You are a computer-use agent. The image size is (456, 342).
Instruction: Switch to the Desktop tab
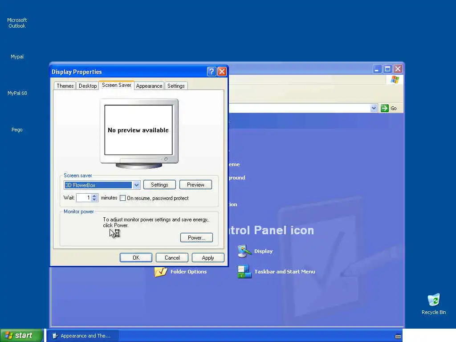click(88, 86)
